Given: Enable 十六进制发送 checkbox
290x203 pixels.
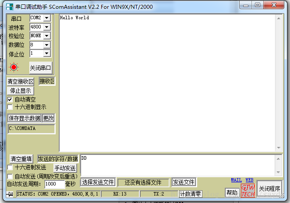Looking at the screenshot, I should 10,168.
